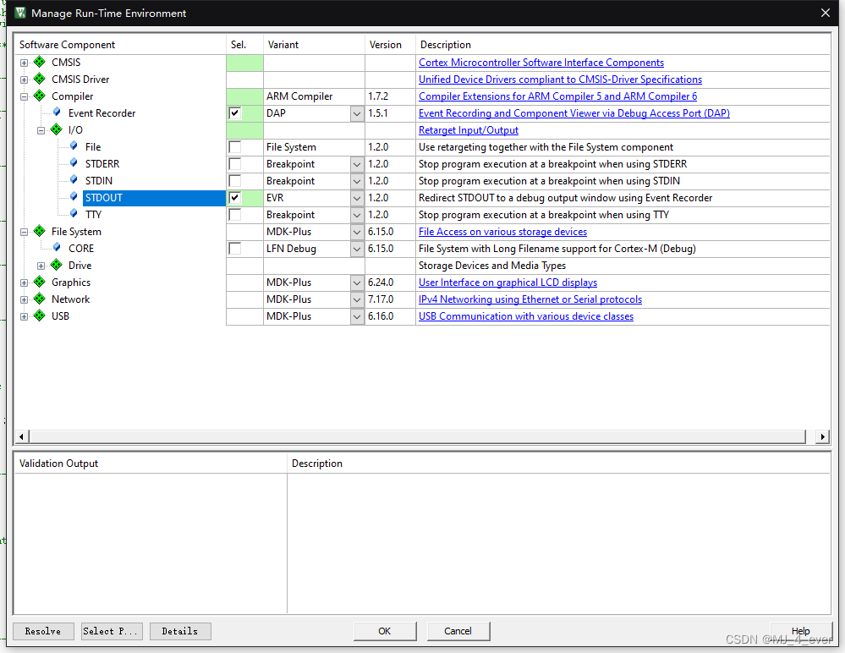Click the Network green diamond icon
845x653 pixels.
(40, 299)
